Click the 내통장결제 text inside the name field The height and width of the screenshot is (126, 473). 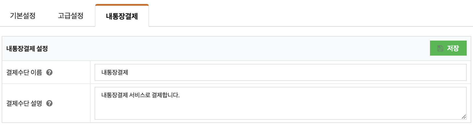point(115,72)
